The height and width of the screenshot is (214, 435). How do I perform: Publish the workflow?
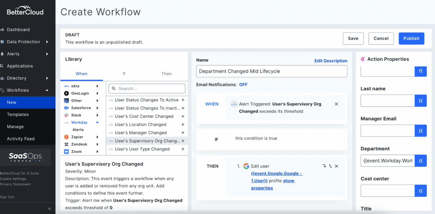[411, 38]
